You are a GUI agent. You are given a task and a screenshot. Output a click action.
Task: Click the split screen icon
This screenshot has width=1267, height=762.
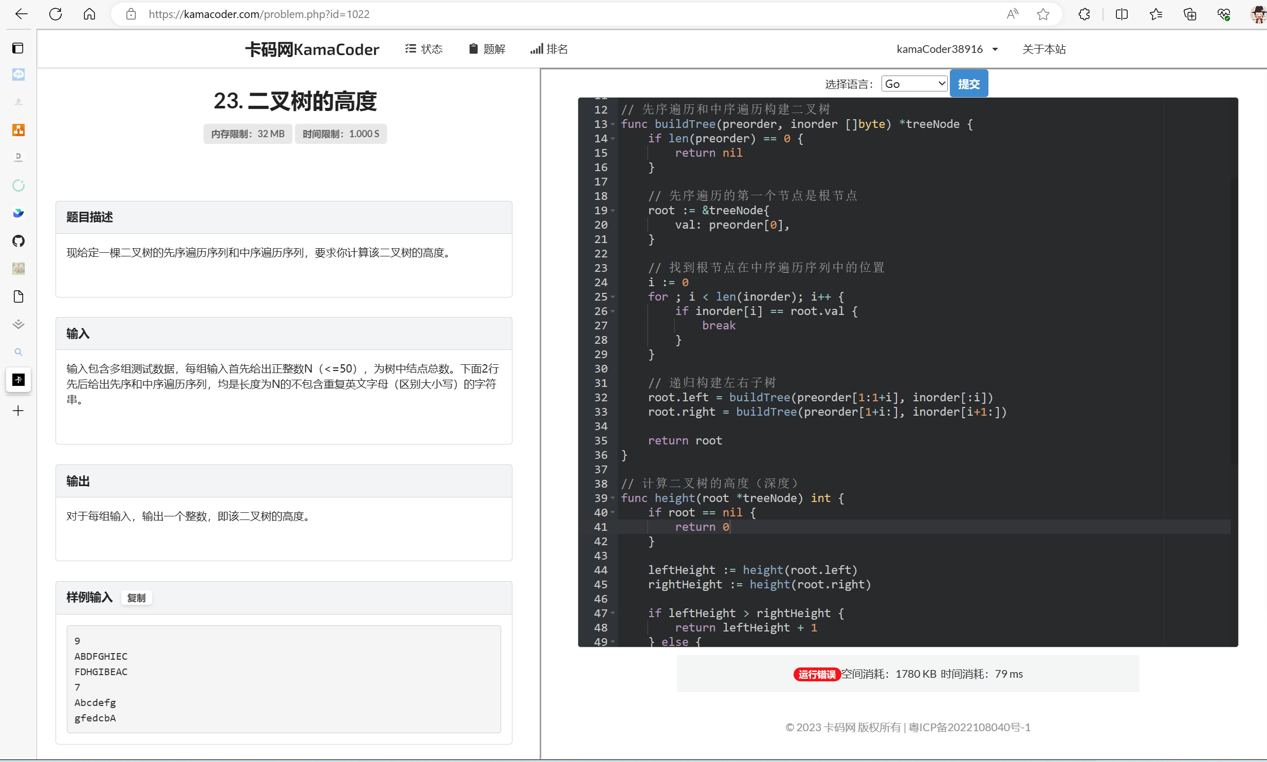click(x=1122, y=14)
